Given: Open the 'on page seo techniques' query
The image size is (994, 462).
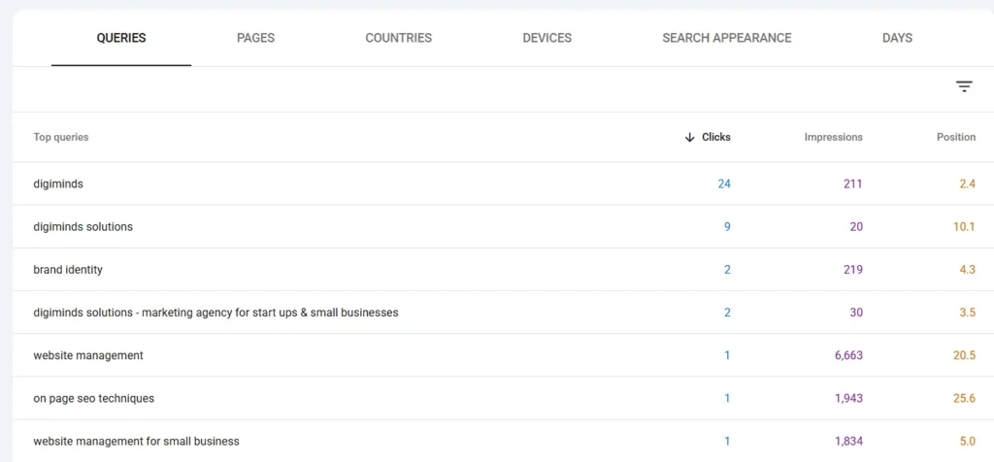Looking at the screenshot, I should click(94, 399).
